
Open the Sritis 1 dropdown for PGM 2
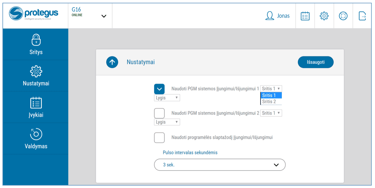271,113
